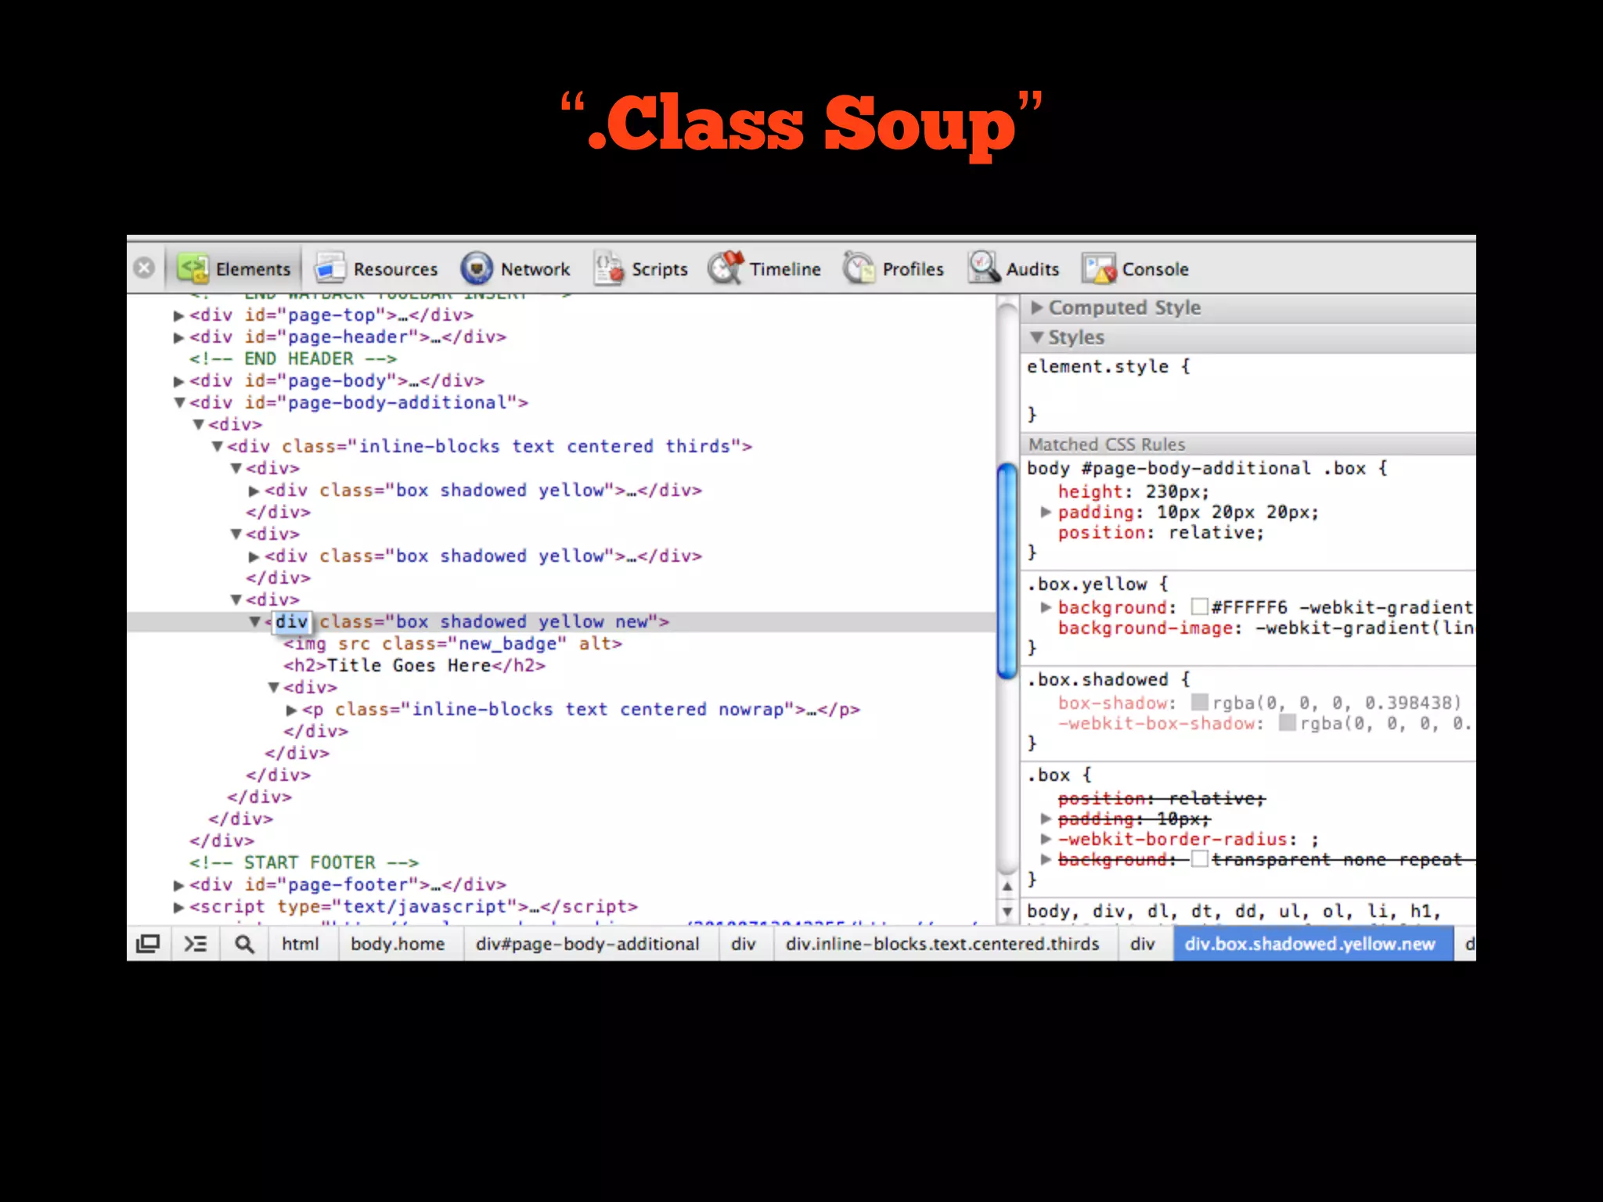Select body.home in the breadcrumb bar
The width and height of the screenshot is (1603, 1202).
pyautogui.click(x=398, y=944)
